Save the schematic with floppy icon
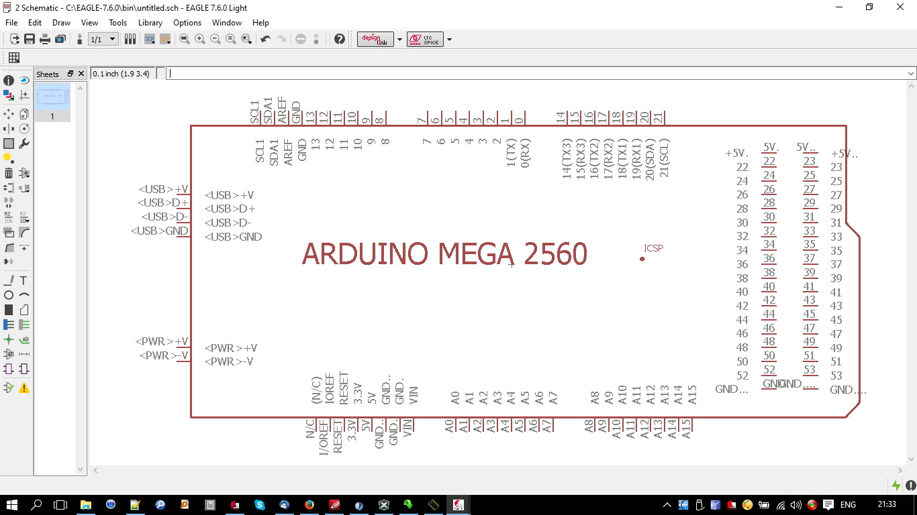 (x=30, y=39)
